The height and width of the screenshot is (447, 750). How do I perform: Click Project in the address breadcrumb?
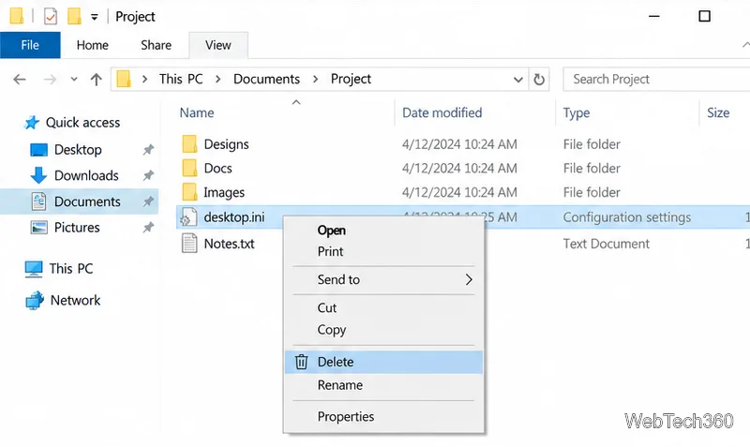(x=351, y=79)
